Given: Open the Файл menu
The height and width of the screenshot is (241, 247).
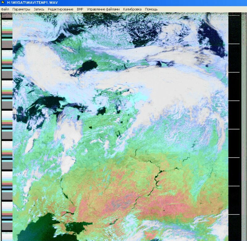Looking at the screenshot, I should coord(5,9).
